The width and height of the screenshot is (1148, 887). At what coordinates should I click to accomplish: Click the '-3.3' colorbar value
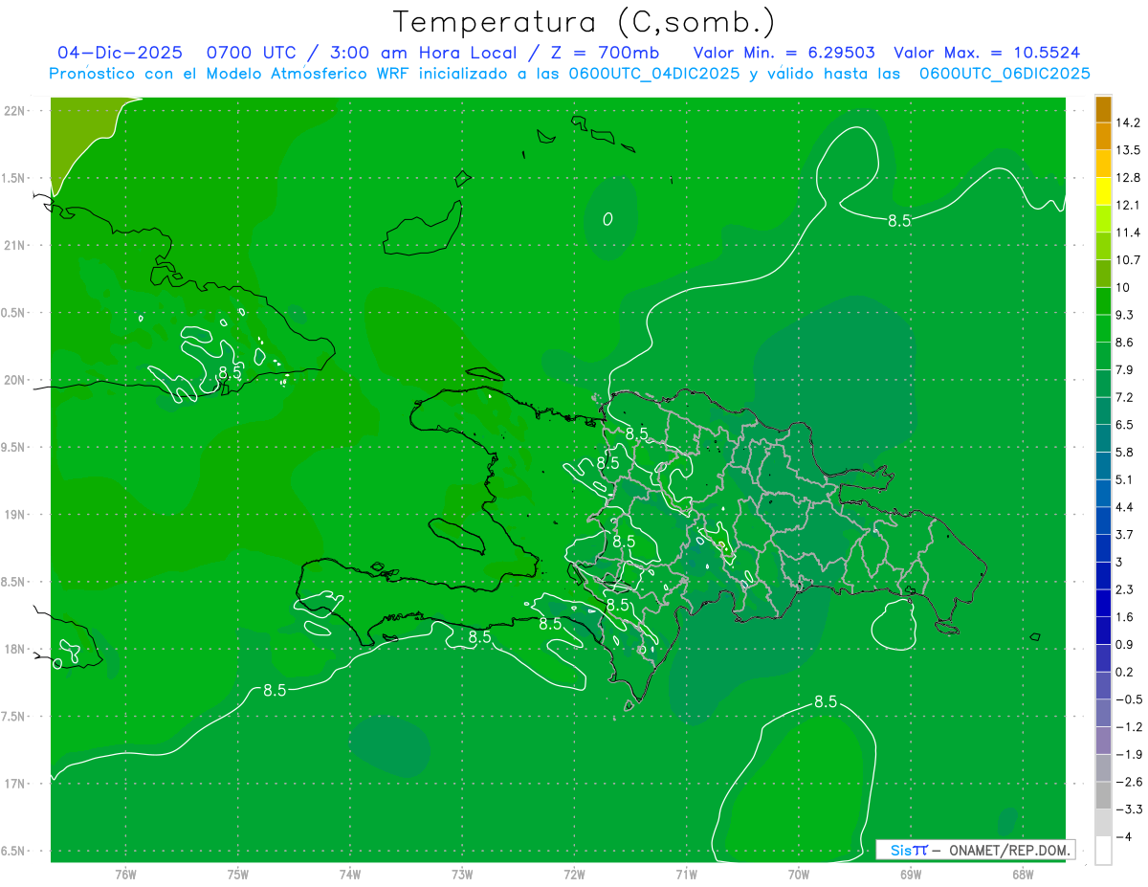coord(1128,809)
